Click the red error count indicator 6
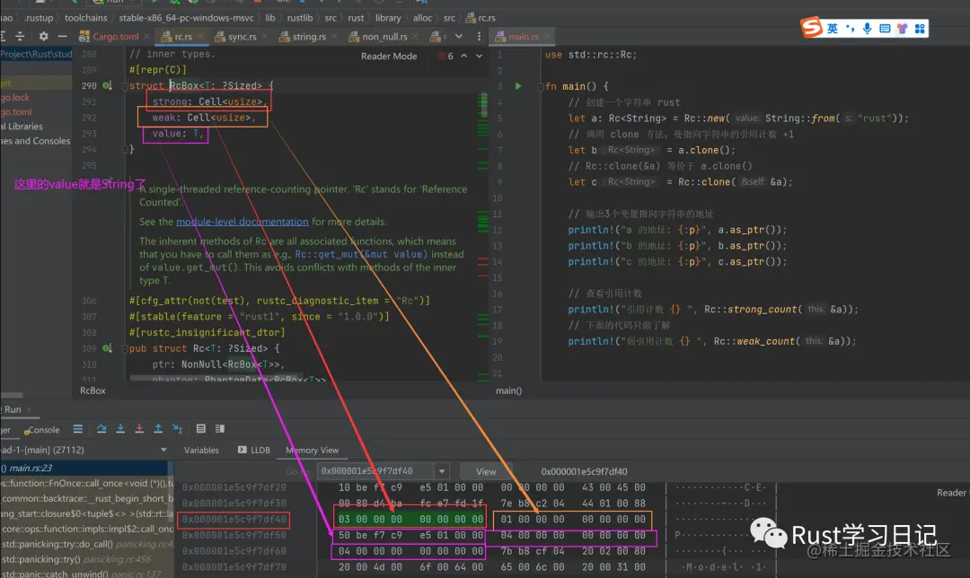970x578 pixels. (445, 56)
